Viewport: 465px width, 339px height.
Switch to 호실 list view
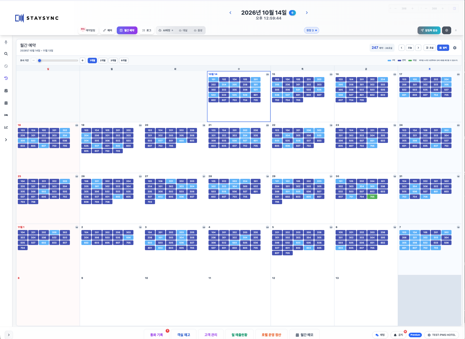[430, 48]
